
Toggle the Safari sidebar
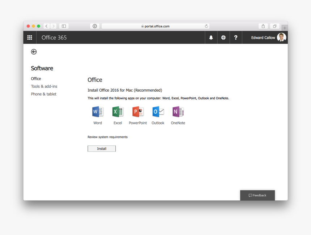click(64, 26)
